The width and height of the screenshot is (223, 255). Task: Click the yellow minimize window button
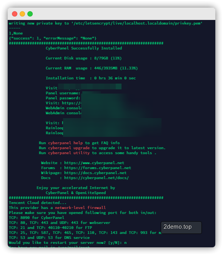point(22,14)
